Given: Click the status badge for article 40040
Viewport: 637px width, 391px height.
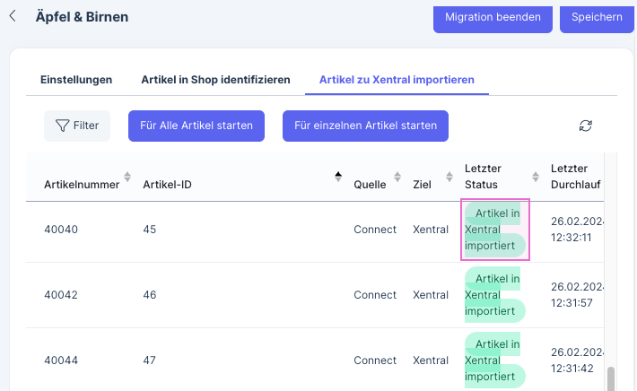Looking at the screenshot, I should click(x=495, y=230).
